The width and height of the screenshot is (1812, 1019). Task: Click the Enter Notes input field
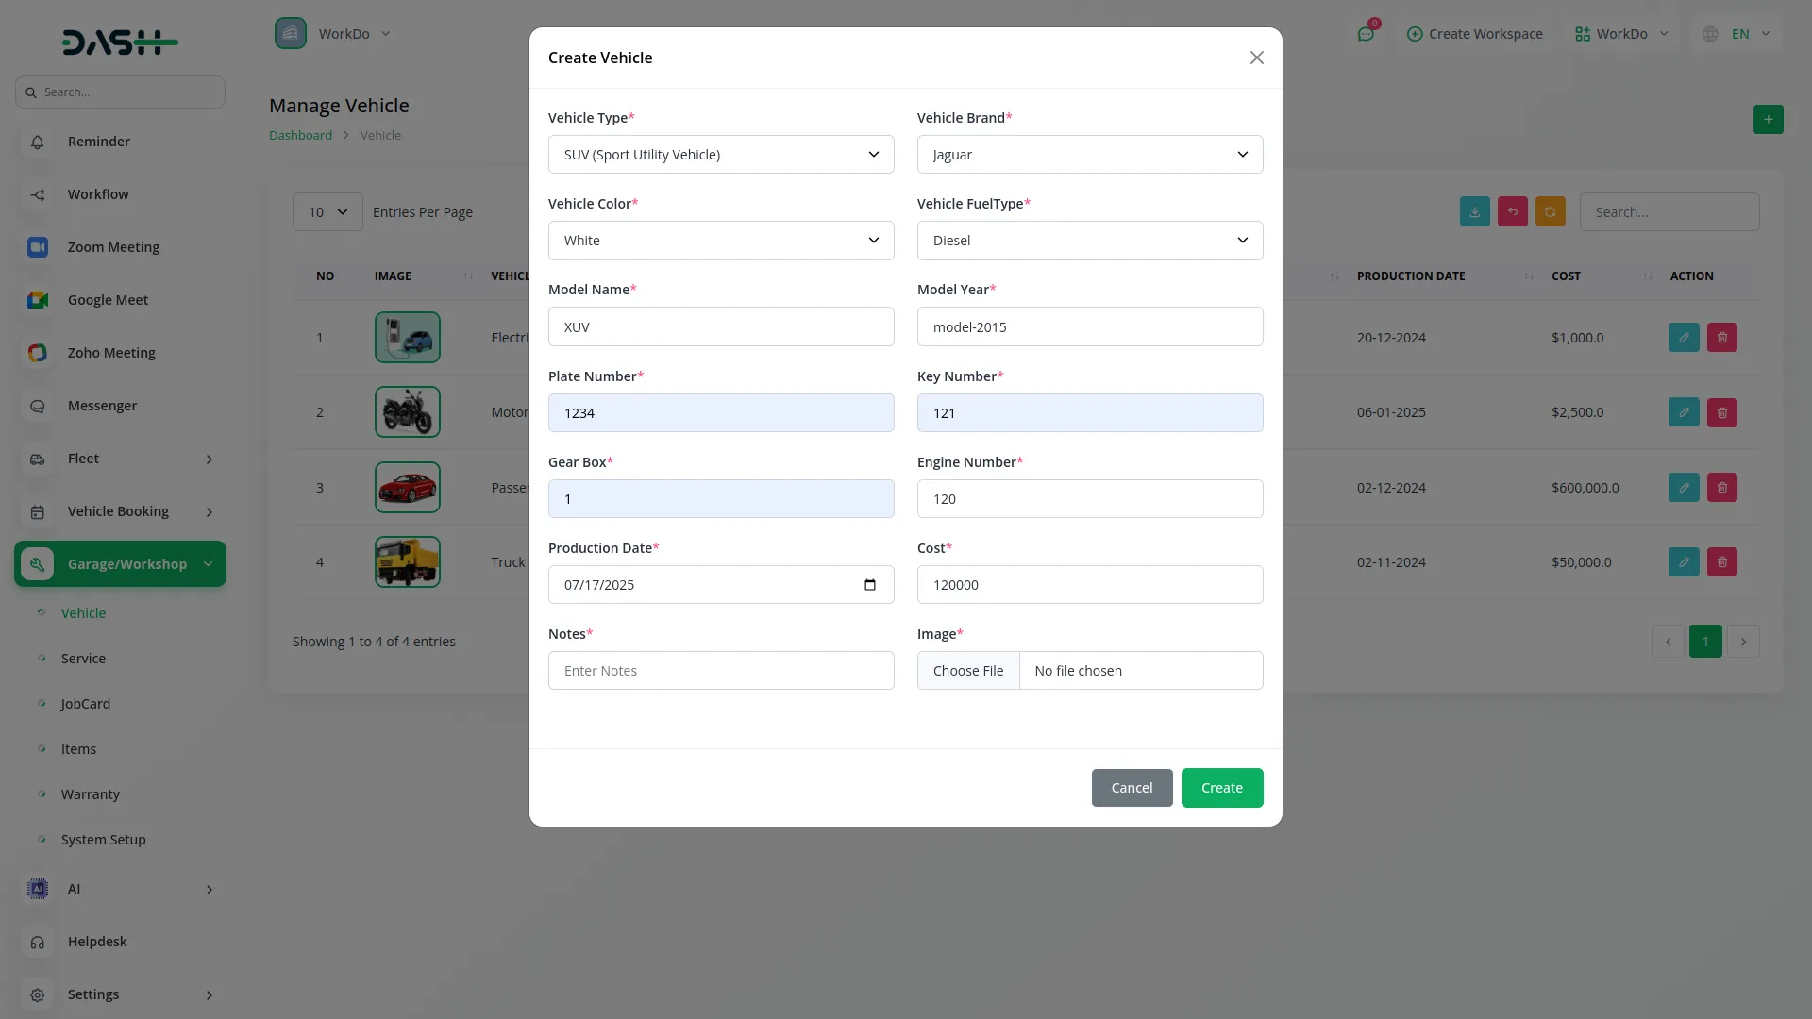point(720,670)
